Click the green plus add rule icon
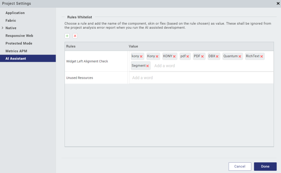Image resolution: width=281 pixels, height=173 pixels. pos(67,36)
